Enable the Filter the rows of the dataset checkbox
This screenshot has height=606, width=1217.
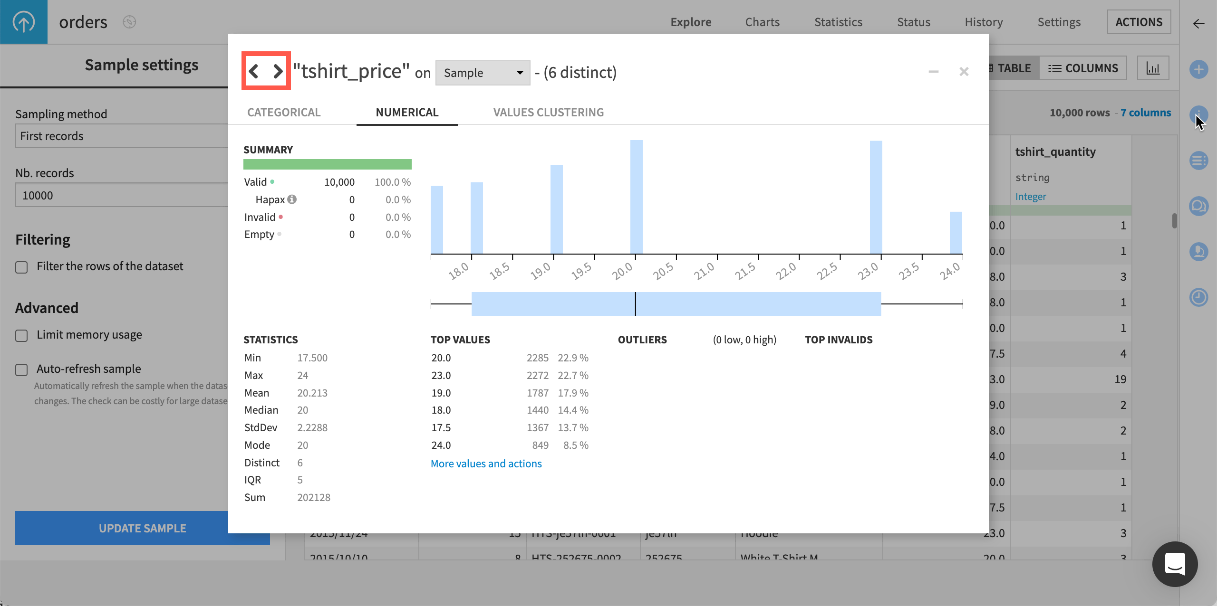tap(21, 267)
